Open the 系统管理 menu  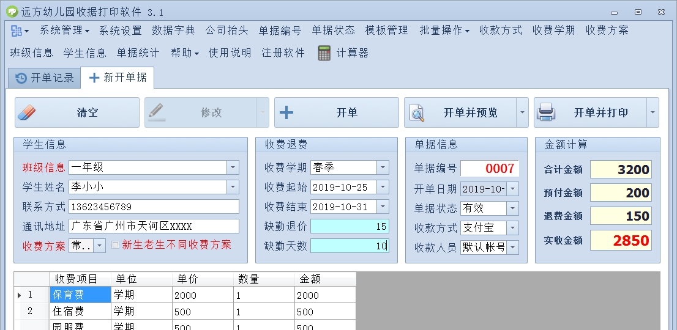tap(64, 31)
